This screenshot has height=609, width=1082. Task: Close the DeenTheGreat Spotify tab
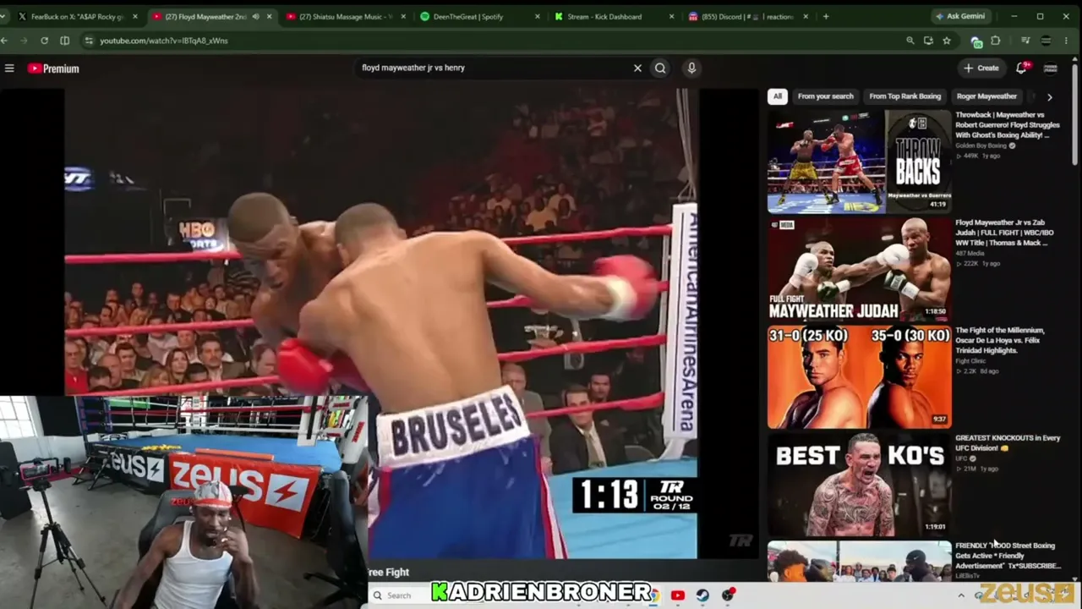tap(538, 16)
